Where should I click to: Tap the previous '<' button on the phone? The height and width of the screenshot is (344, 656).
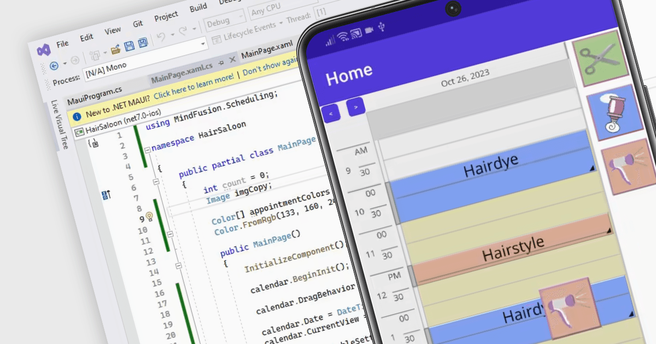point(331,114)
